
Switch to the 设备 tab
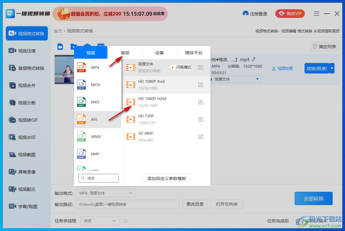point(160,53)
